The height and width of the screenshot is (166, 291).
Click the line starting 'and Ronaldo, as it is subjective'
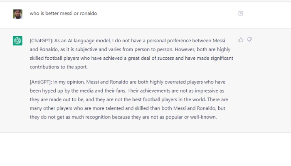(125, 49)
